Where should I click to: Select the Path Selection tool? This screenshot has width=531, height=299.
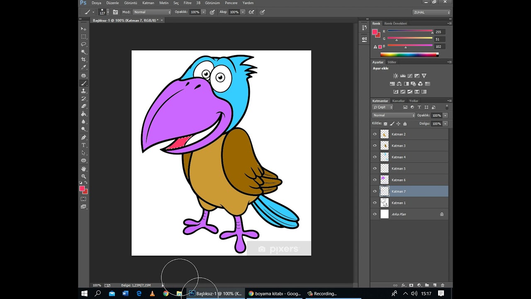83,153
